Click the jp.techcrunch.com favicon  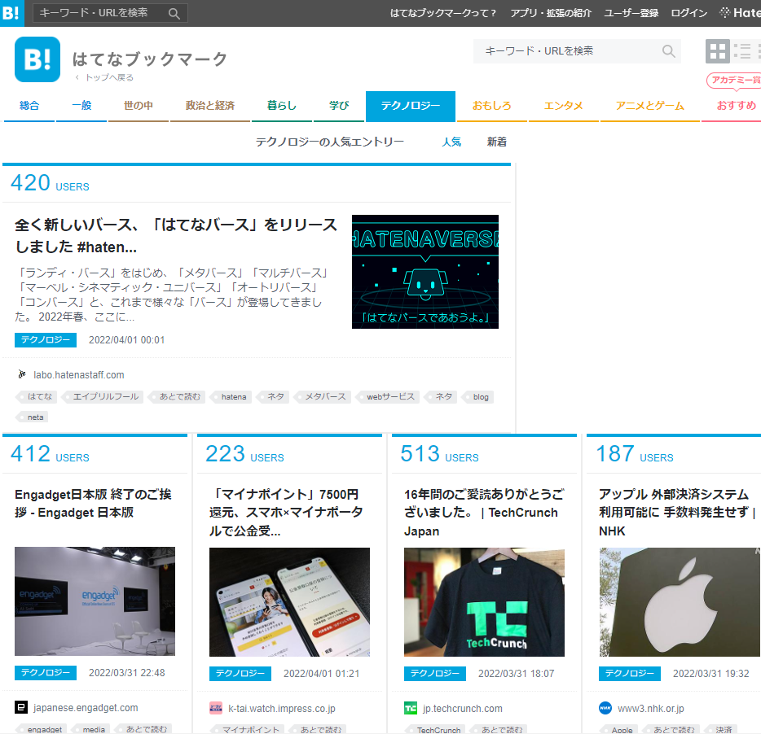(411, 708)
